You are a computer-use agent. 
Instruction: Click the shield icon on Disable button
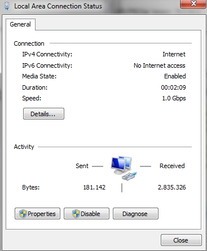click(76, 214)
